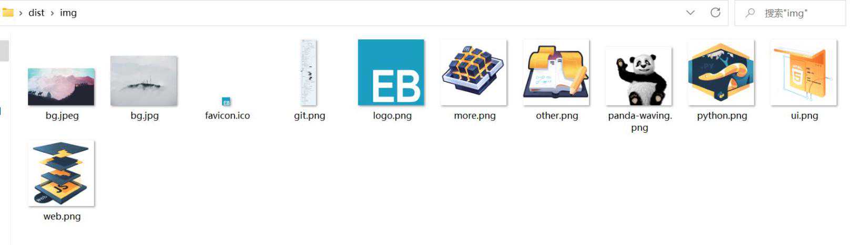Select the ui.png HTML5 icon
This screenshot has width=852, height=245.
pyautogui.click(x=804, y=72)
